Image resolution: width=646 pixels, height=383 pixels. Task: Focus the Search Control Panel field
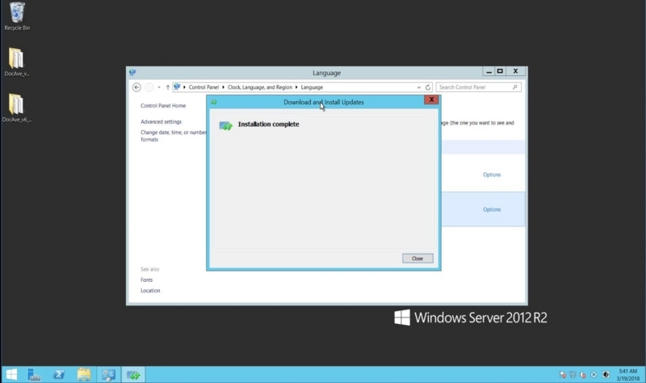point(478,87)
